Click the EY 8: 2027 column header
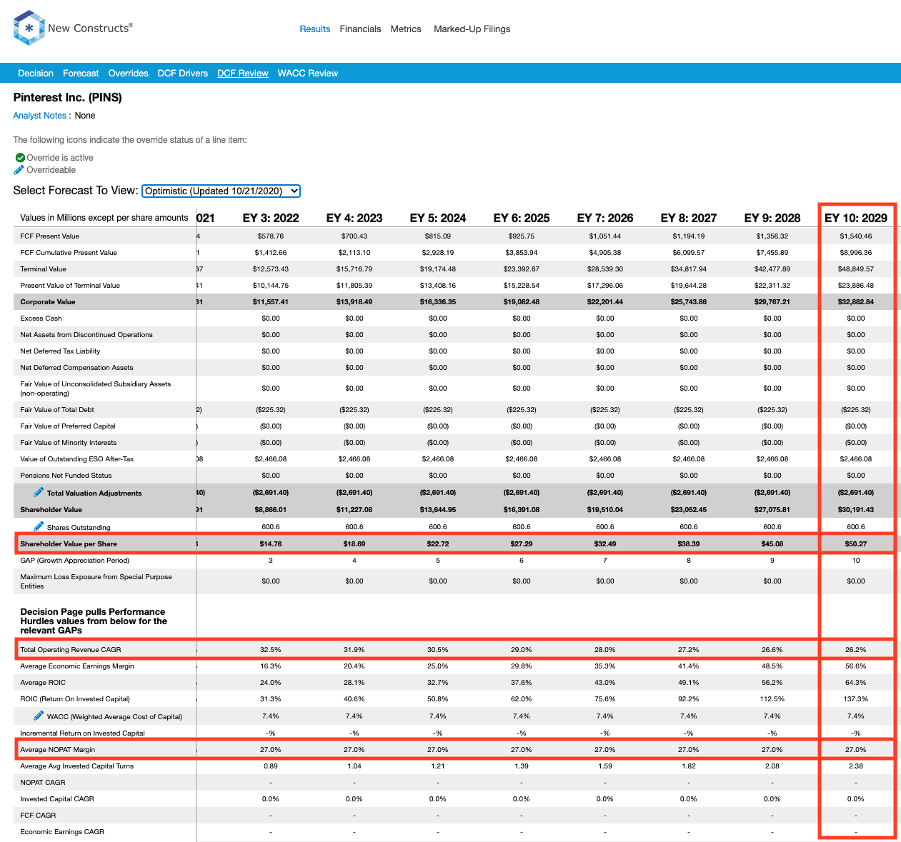Image resolution: width=901 pixels, height=842 pixels. click(x=689, y=218)
